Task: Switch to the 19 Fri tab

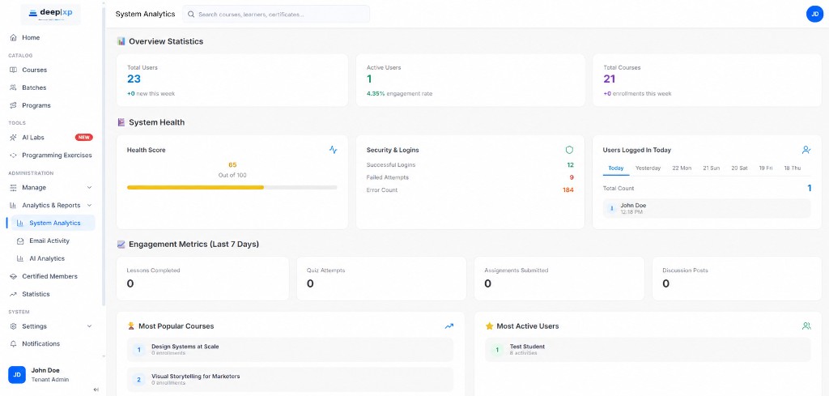Action: [x=766, y=168]
